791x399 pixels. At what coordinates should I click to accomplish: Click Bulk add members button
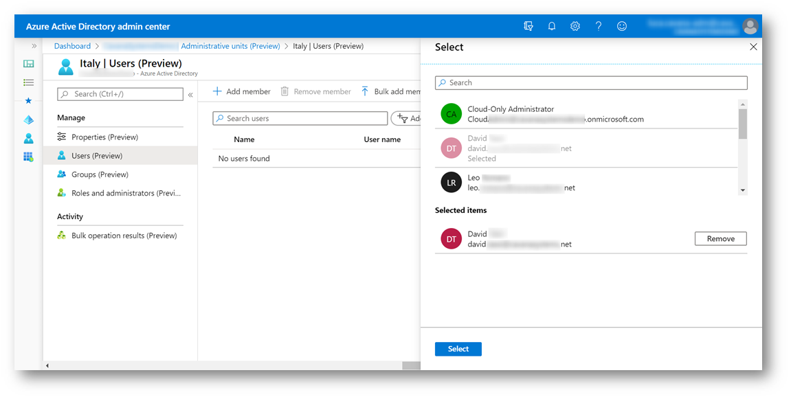391,91
